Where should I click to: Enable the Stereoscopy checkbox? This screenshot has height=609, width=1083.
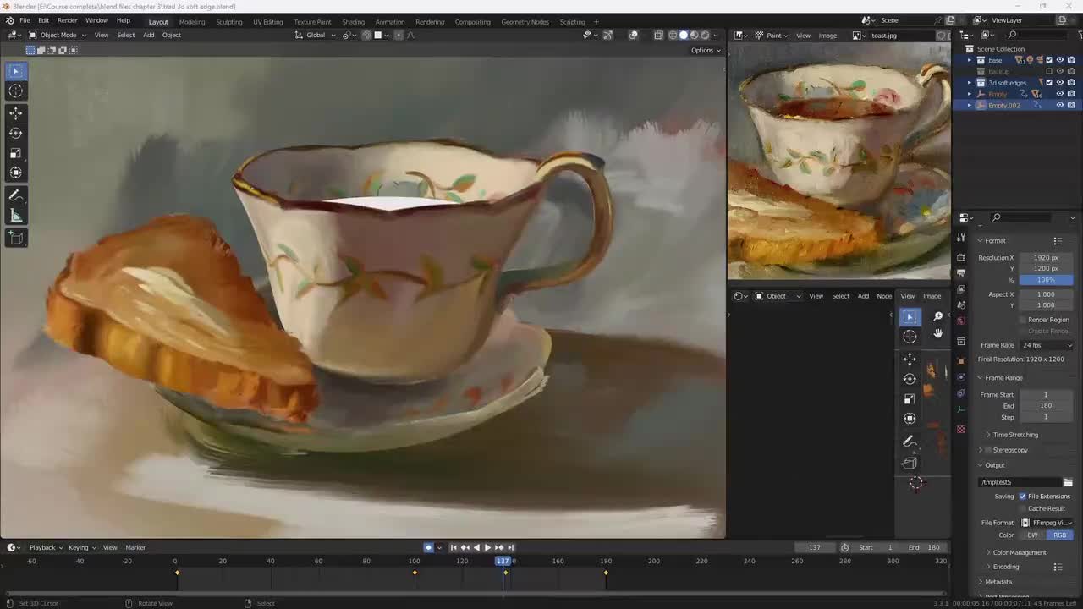tap(988, 450)
